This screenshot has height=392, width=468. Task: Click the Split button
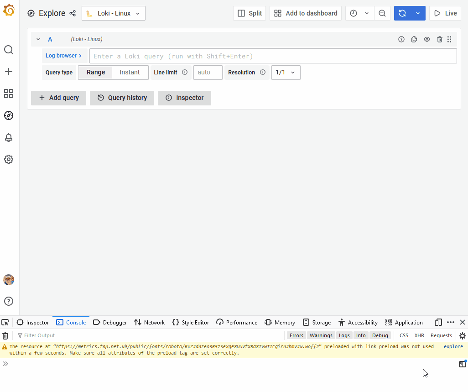250,13
